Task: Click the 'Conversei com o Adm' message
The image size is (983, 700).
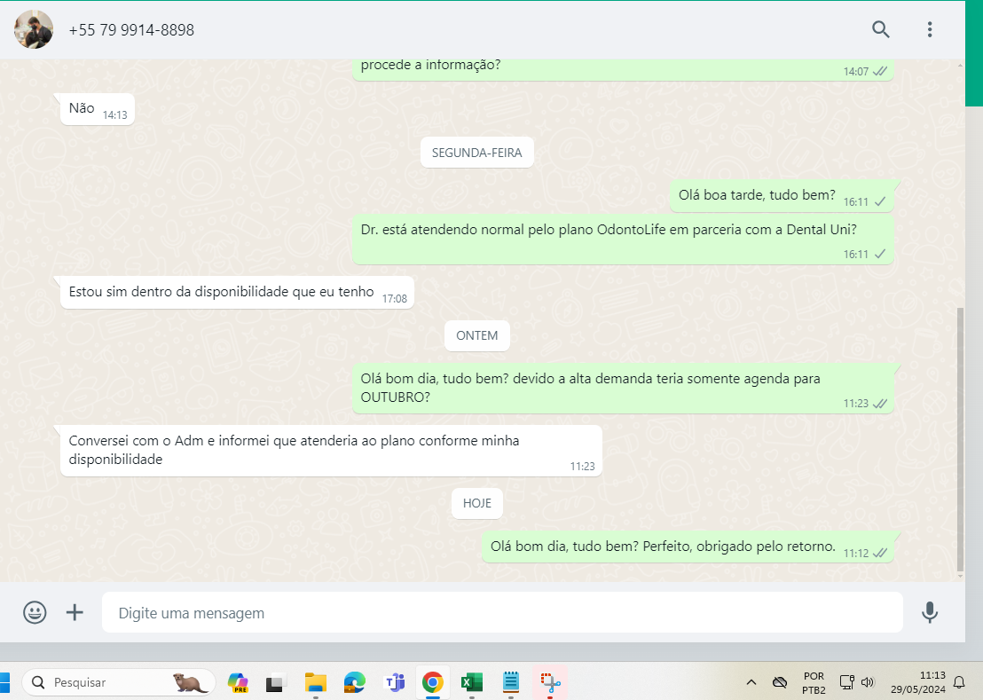Action: click(331, 451)
